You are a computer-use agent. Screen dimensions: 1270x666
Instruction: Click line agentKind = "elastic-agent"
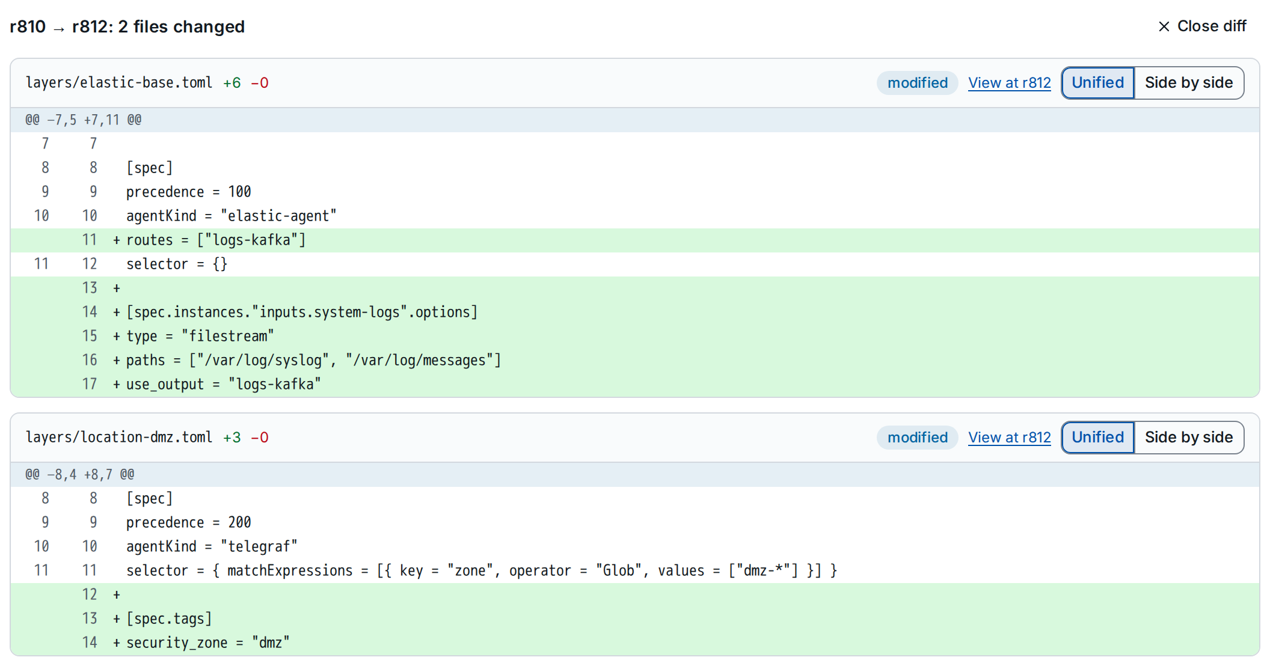click(x=635, y=216)
